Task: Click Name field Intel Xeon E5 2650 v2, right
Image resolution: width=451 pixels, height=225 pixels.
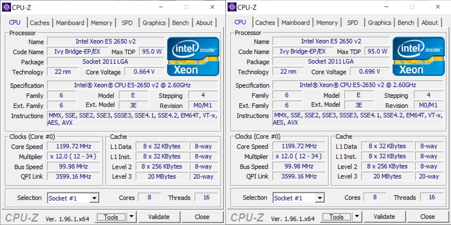Action: coord(331,41)
